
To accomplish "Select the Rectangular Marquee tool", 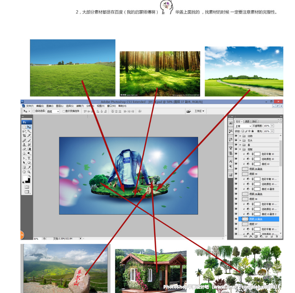I will click(24, 127).
